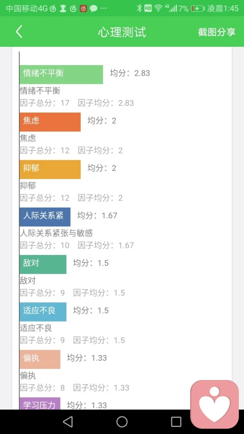The width and height of the screenshot is (244, 434).
Task: Tap the Bluetooth icon in status bar
Action: coord(139,8)
